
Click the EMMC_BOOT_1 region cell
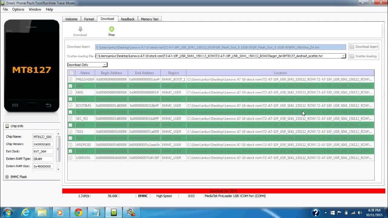(173, 79)
